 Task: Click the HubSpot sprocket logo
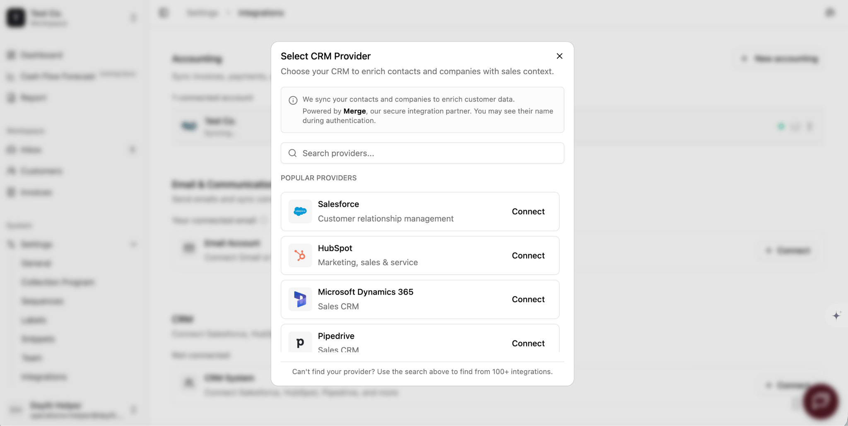point(300,256)
